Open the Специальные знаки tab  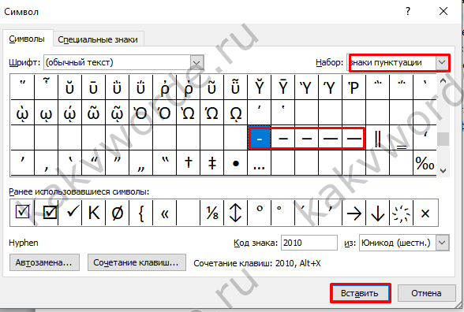coord(98,39)
